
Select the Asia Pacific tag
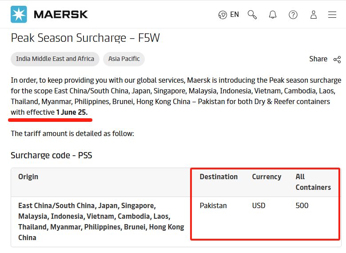click(124, 59)
